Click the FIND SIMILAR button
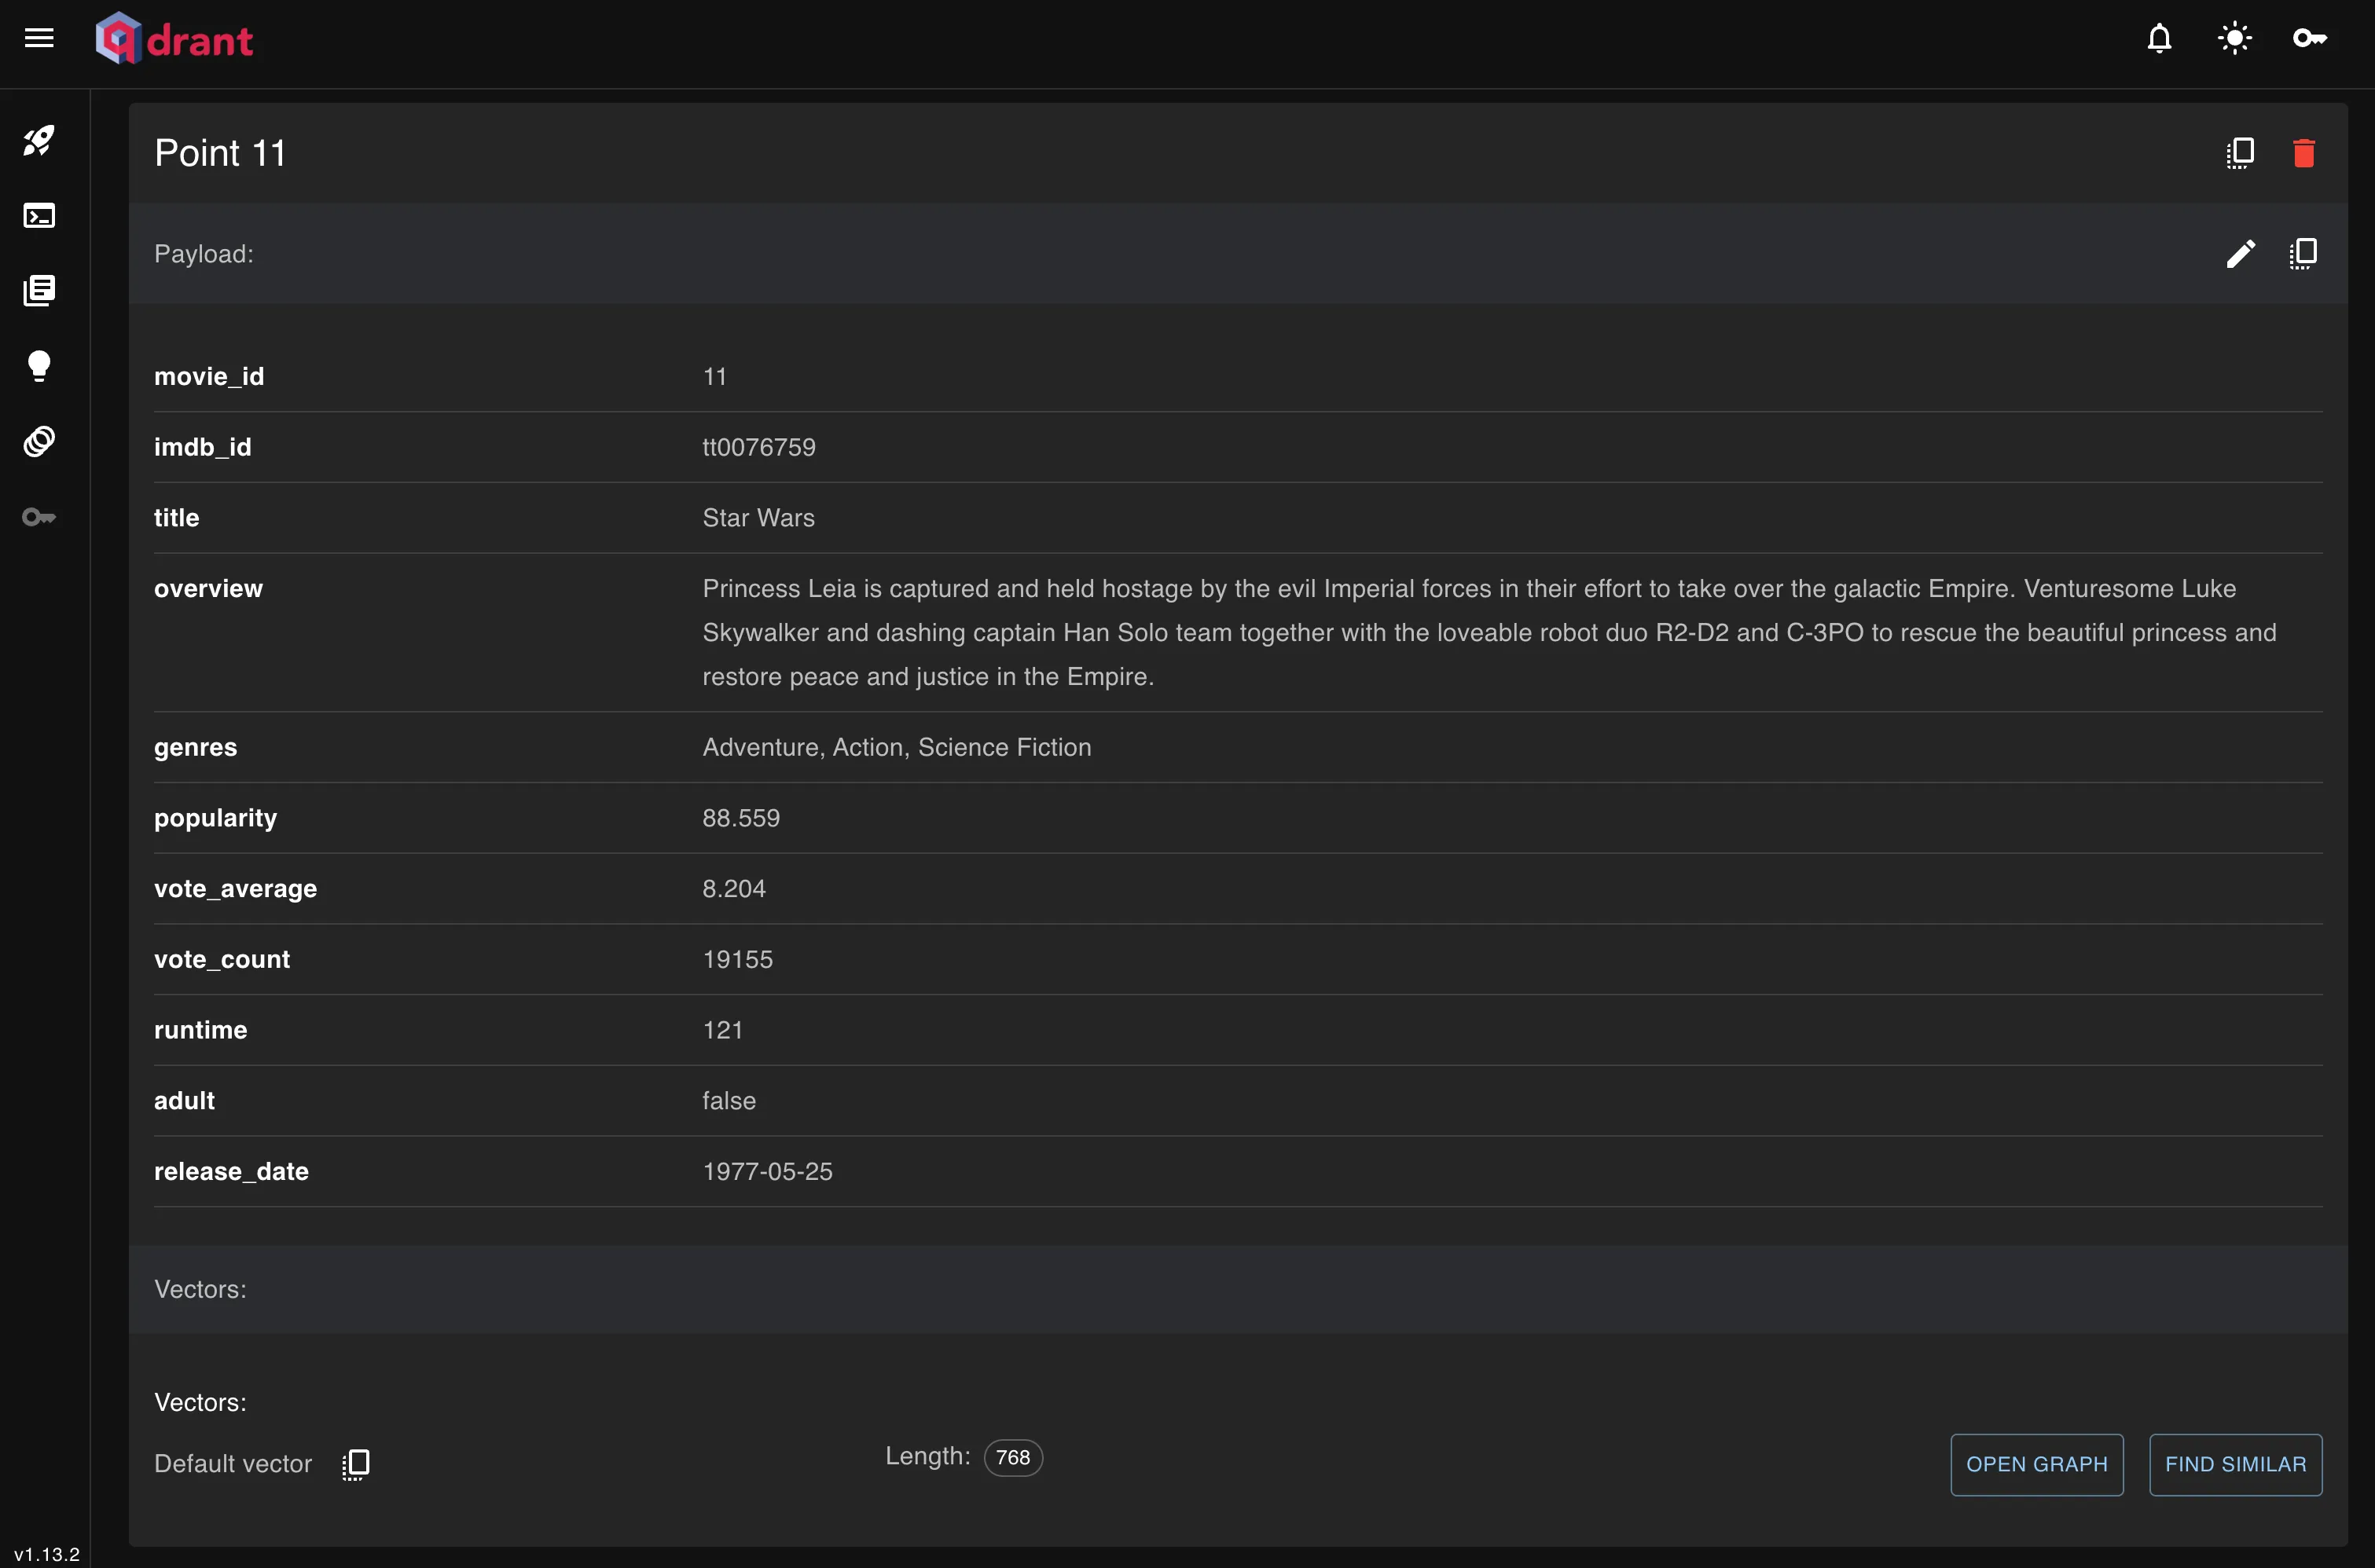The image size is (2375, 1568). point(2236,1464)
